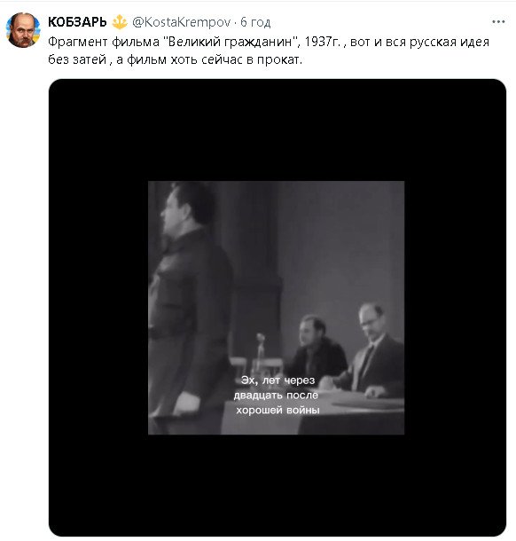Click the golden trident emblem beside the name

coord(120,22)
